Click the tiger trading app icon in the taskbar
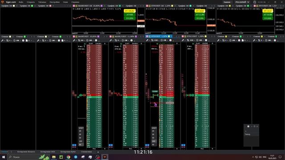The width and height of the screenshot is (285, 160). pos(105,157)
